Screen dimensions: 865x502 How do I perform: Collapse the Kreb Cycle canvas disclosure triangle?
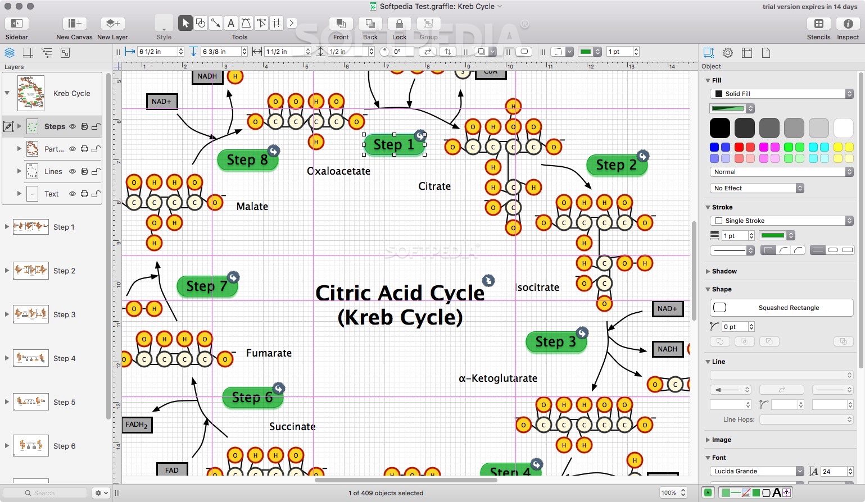[x=7, y=93]
